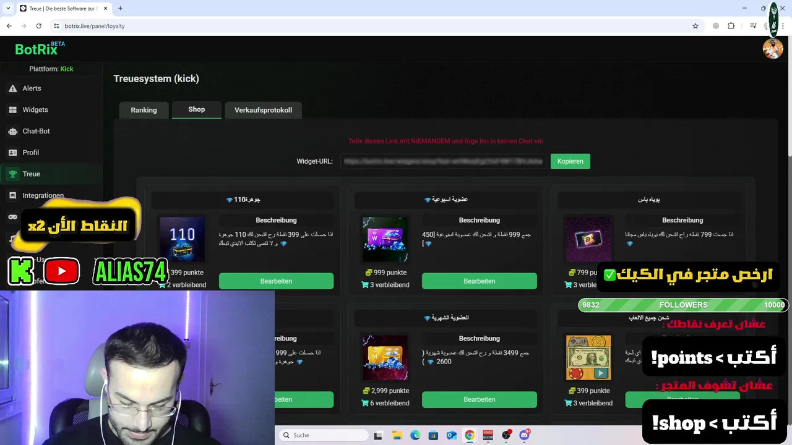Click the cart icon beside '6 verbleibend'
792x445 pixels.
(365, 403)
